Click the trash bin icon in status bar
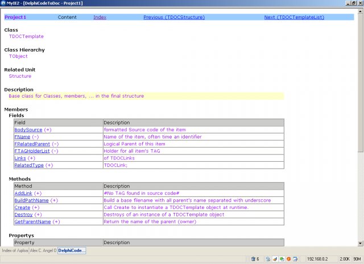The width and height of the screenshot is (364, 264). [x=253, y=259]
